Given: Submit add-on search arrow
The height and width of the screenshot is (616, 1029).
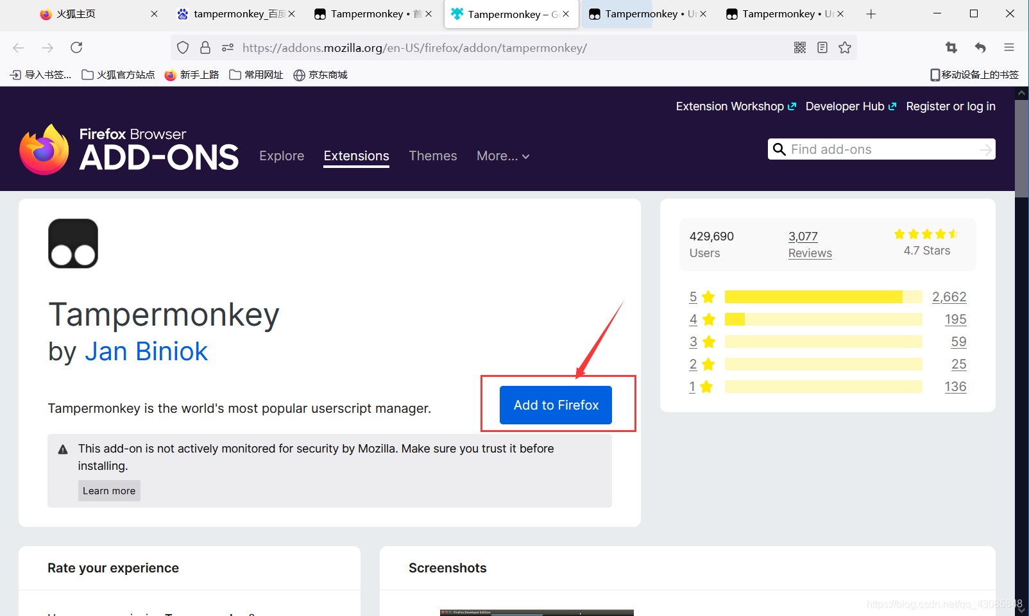Looking at the screenshot, I should (x=985, y=149).
